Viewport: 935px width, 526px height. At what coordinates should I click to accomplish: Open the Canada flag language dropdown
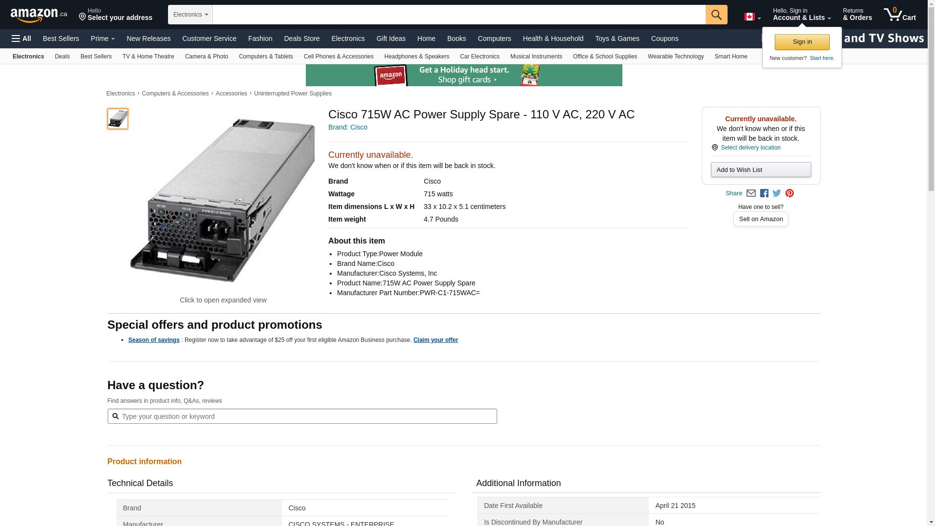click(752, 17)
